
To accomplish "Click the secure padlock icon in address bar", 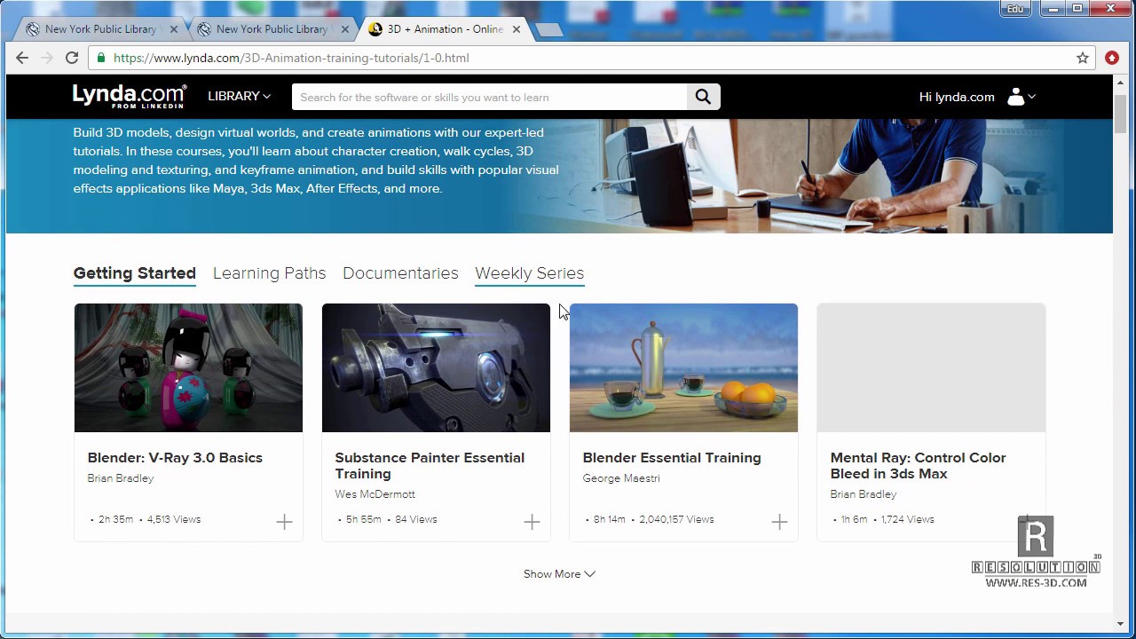I will point(101,58).
